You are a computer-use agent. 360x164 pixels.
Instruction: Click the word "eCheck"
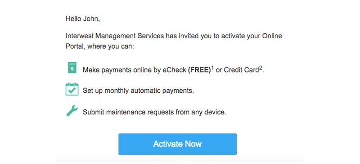[175, 70]
